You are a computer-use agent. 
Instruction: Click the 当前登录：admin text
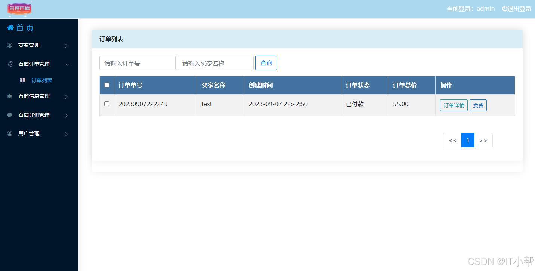pyautogui.click(x=471, y=9)
